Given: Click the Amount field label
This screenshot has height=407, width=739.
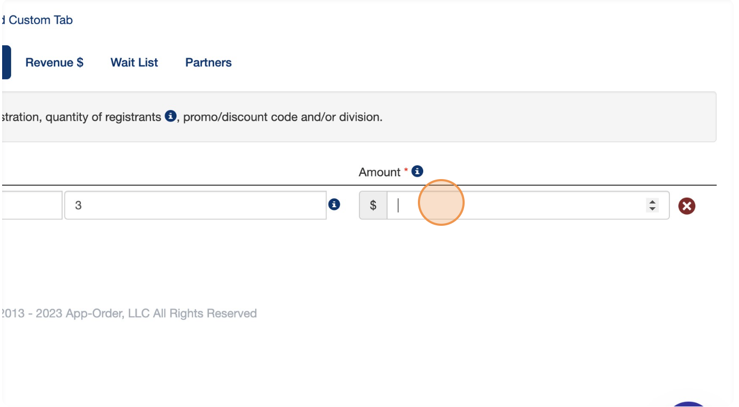Looking at the screenshot, I should [x=379, y=172].
